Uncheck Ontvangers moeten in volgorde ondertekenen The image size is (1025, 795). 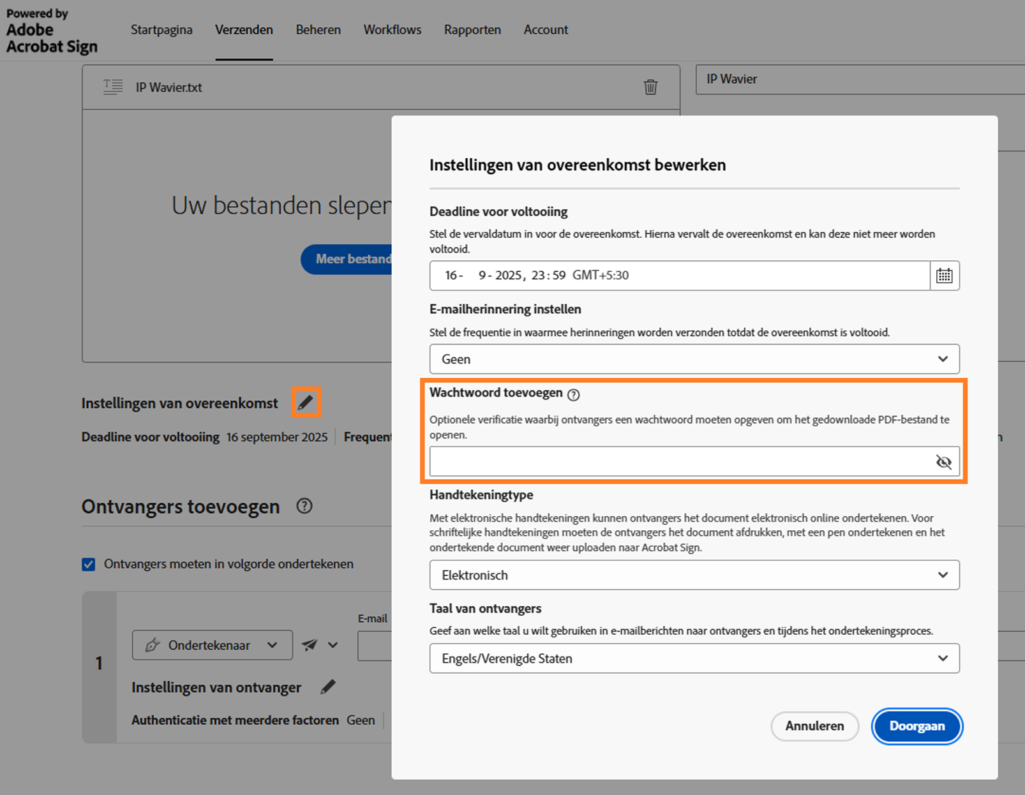coord(88,564)
